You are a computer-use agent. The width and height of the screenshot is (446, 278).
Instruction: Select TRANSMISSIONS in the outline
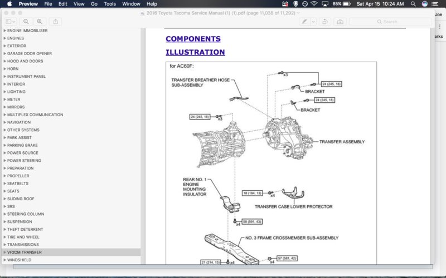[x=23, y=245]
